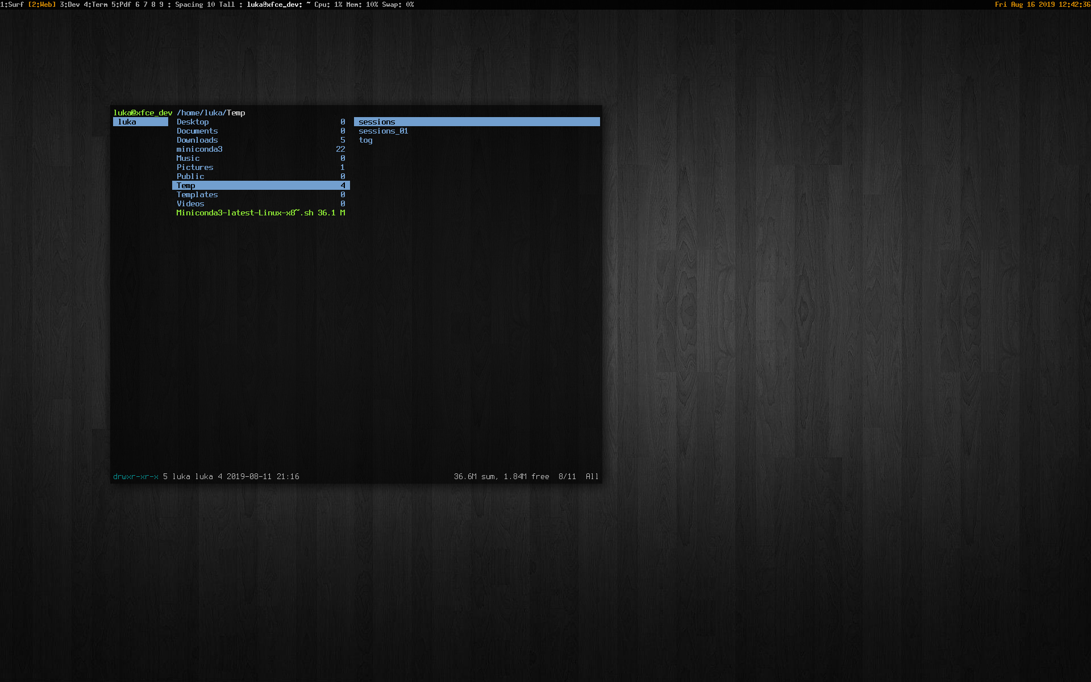Screen dimensions: 1091x682
Task: Click the Pictures folder entry
Action: 194,167
